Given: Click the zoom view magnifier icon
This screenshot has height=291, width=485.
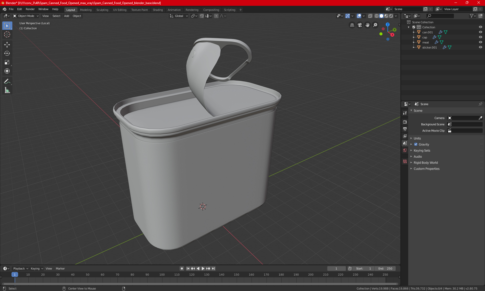Looking at the screenshot, I should point(375,25).
